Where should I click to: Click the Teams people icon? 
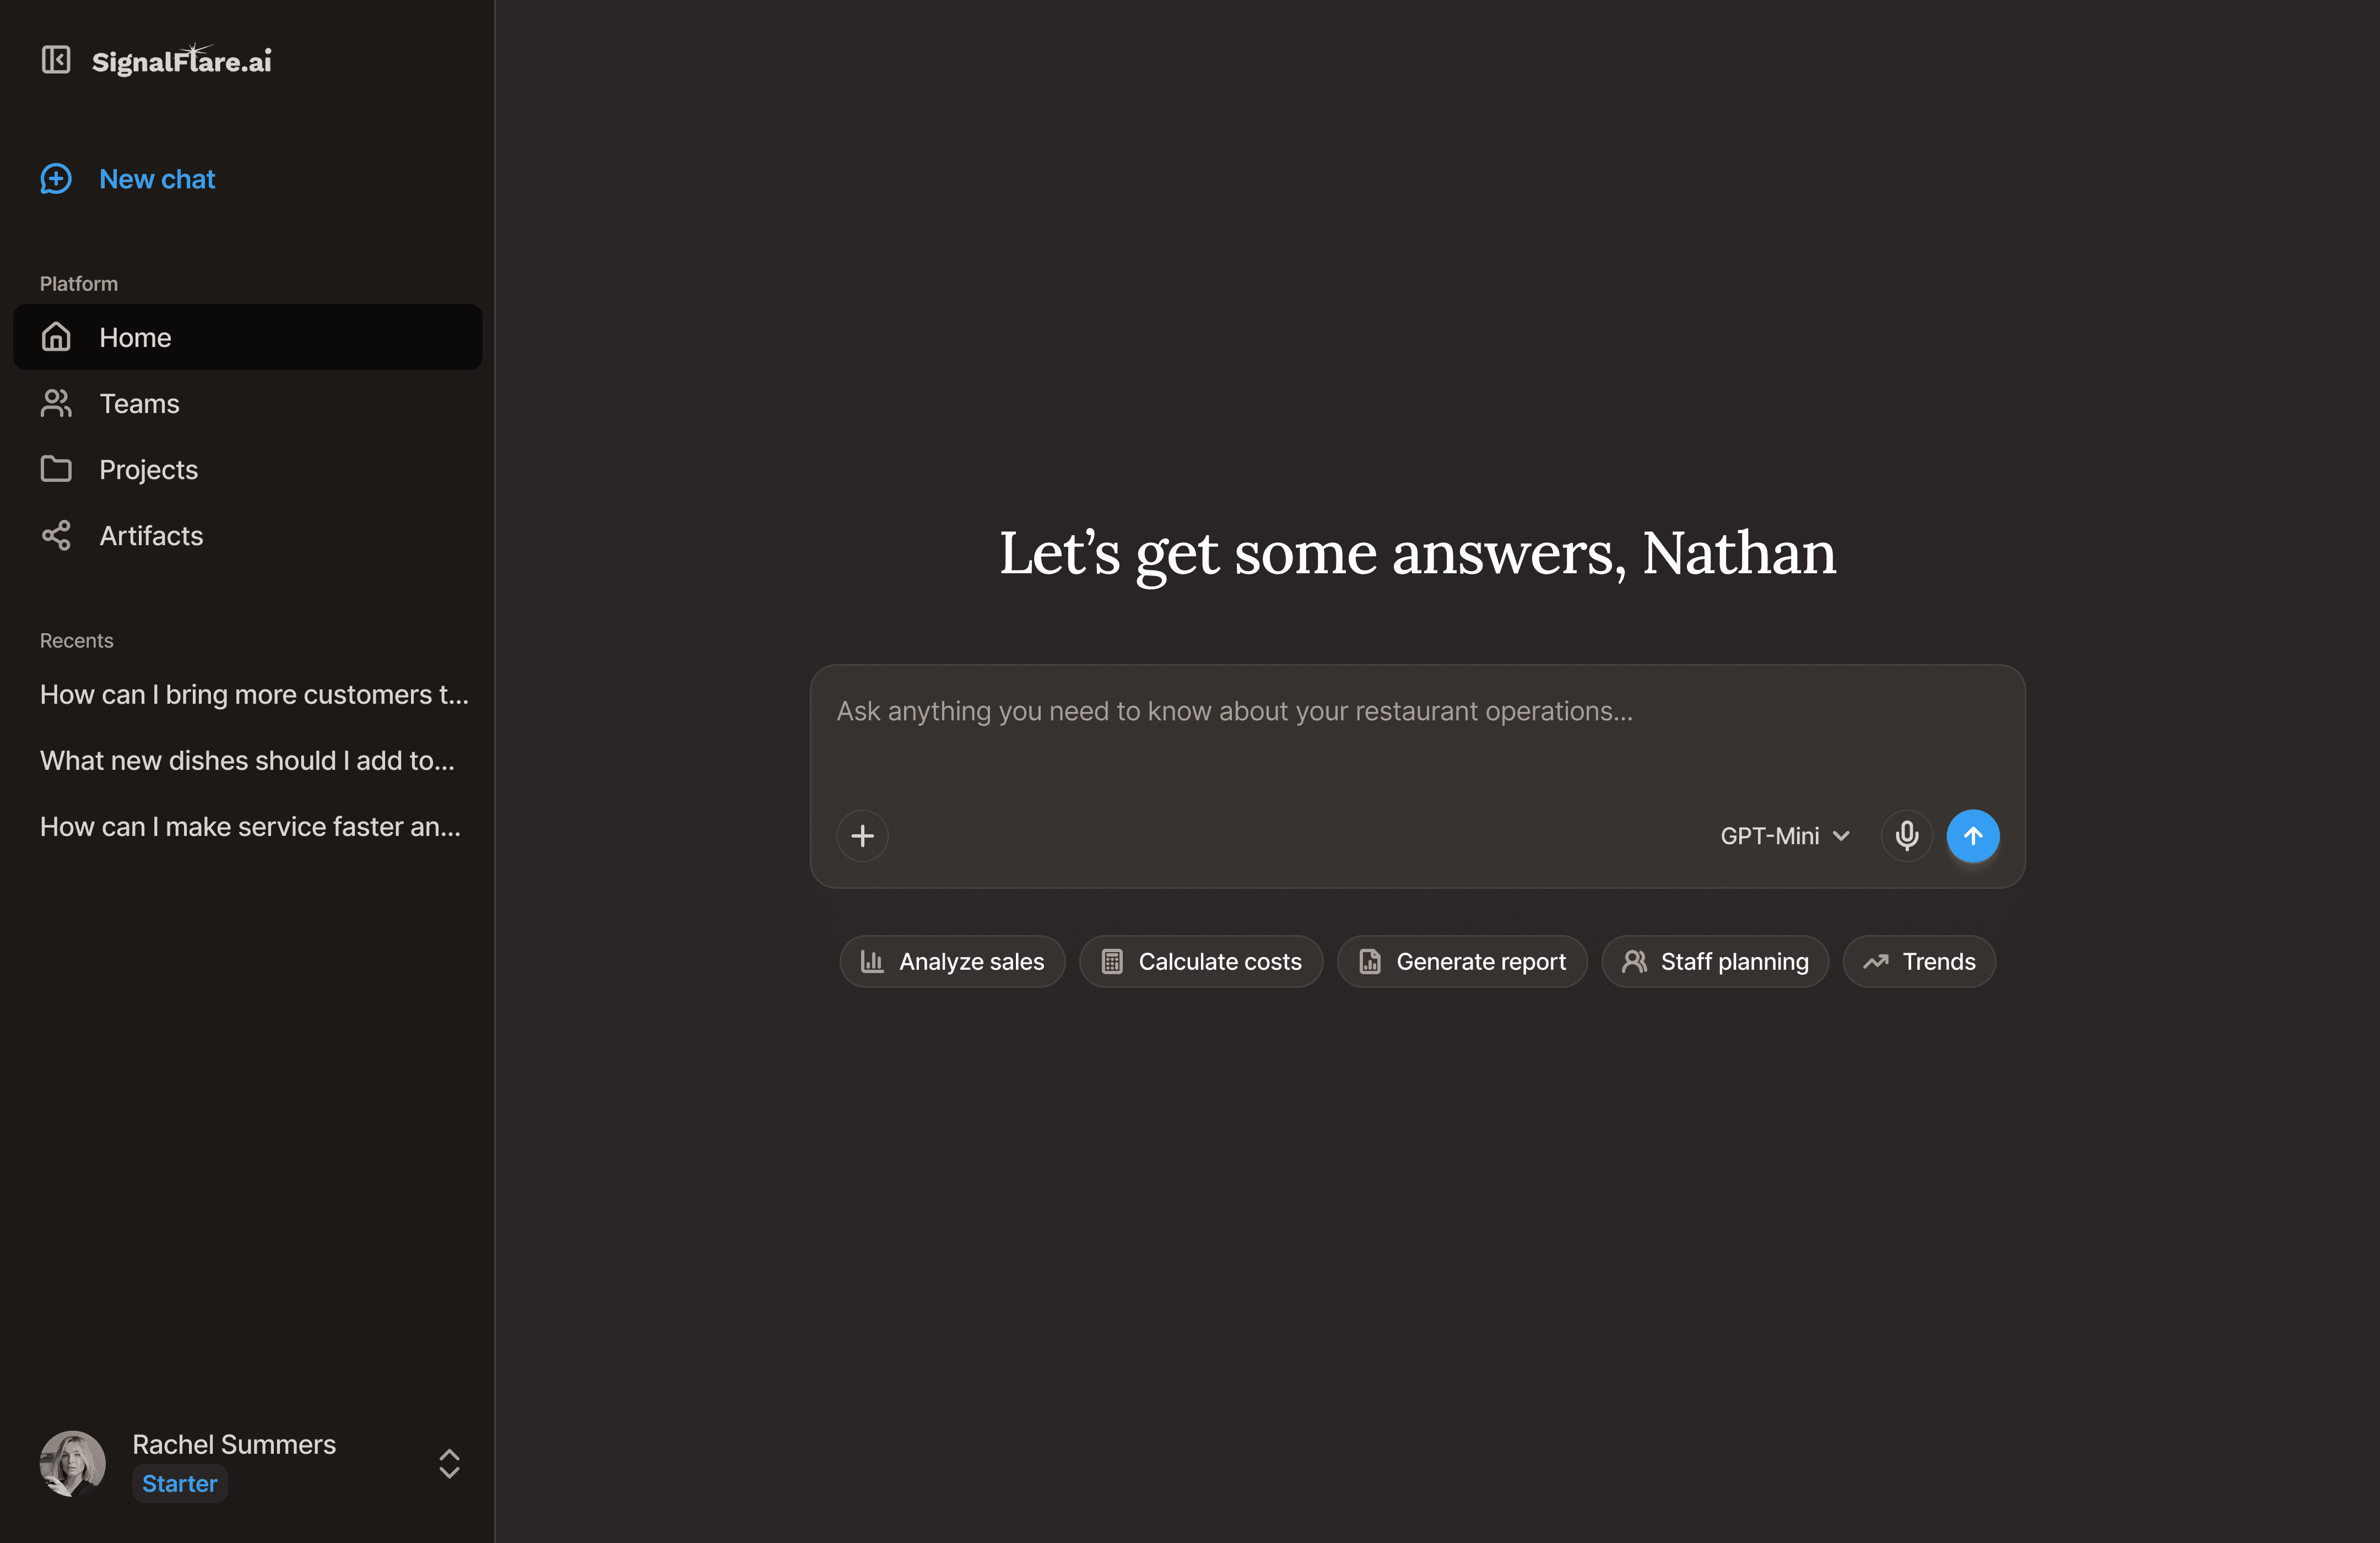click(56, 404)
